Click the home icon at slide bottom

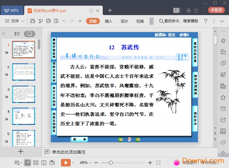(x=129, y=139)
